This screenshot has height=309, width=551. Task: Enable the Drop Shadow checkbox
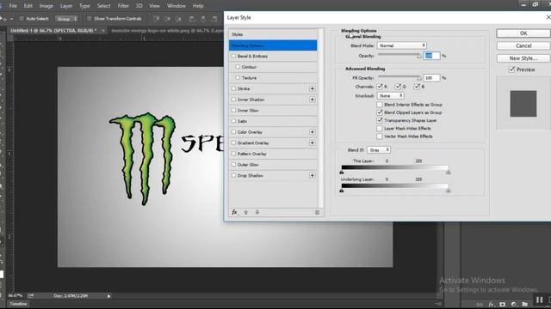[x=233, y=175]
